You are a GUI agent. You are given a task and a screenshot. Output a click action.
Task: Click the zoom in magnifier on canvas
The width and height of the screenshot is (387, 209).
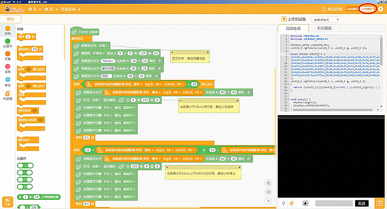(x=268, y=183)
